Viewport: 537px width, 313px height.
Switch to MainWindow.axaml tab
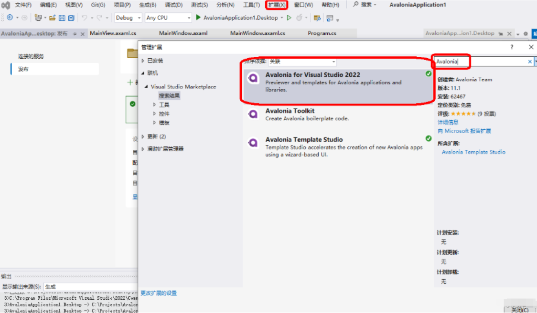click(183, 33)
